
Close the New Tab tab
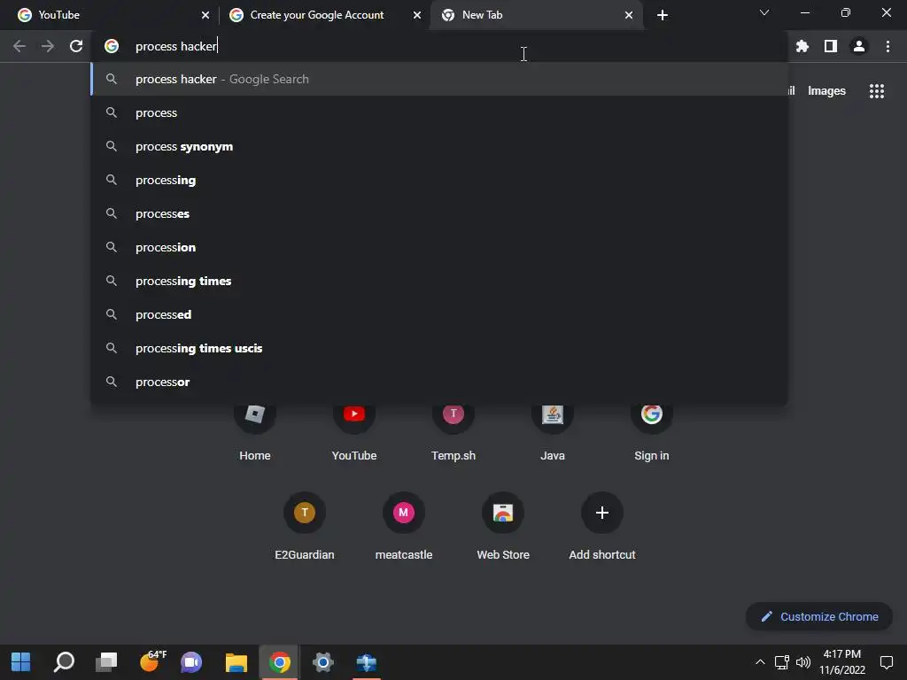coord(629,15)
